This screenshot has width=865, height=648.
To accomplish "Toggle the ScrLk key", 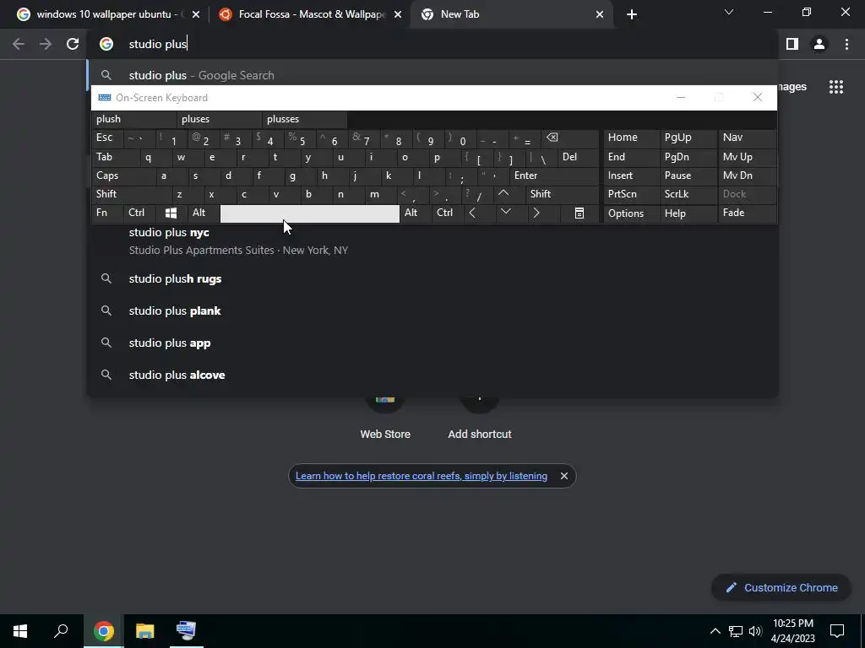I will pyautogui.click(x=688, y=194).
